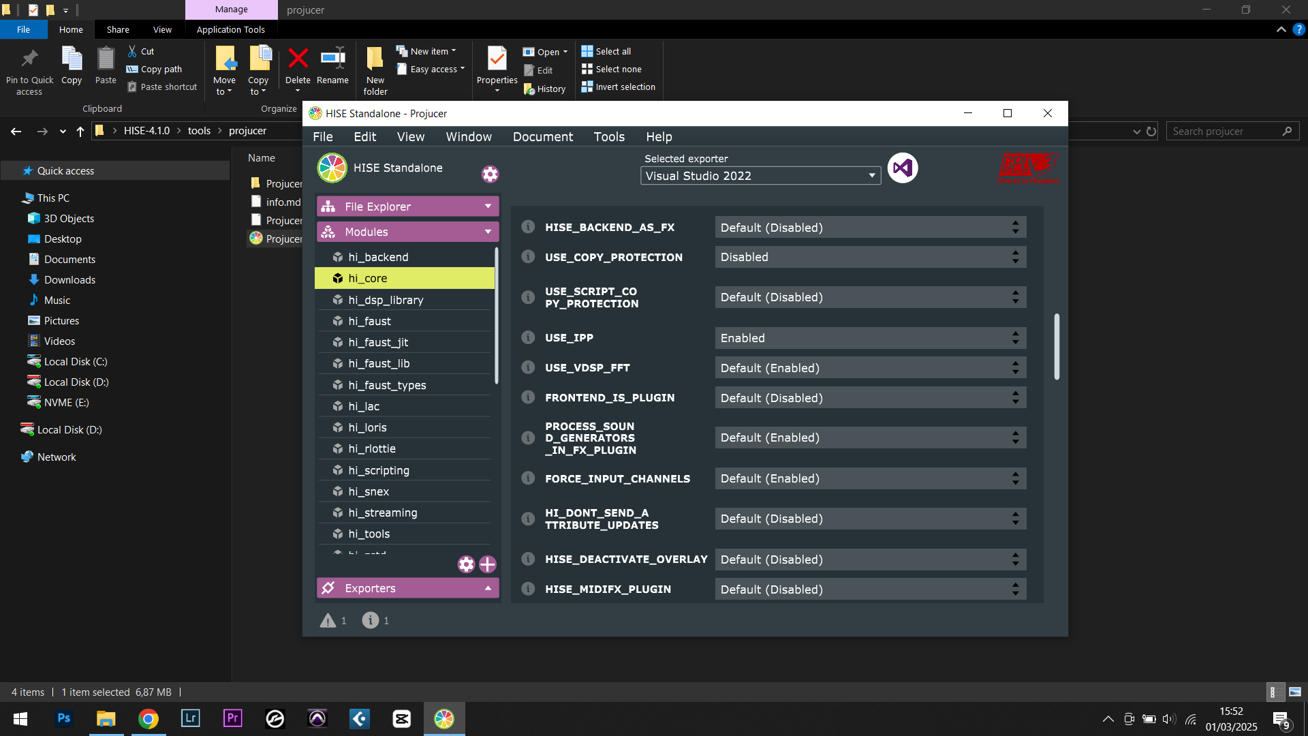
Task: Open USE_IPP Enabled dropdown
Action: coord(871,338)
